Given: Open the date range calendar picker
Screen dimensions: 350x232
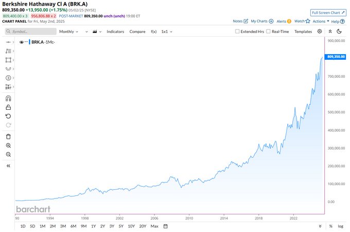Looking at the screenshot, I should [x=166, y=226].
